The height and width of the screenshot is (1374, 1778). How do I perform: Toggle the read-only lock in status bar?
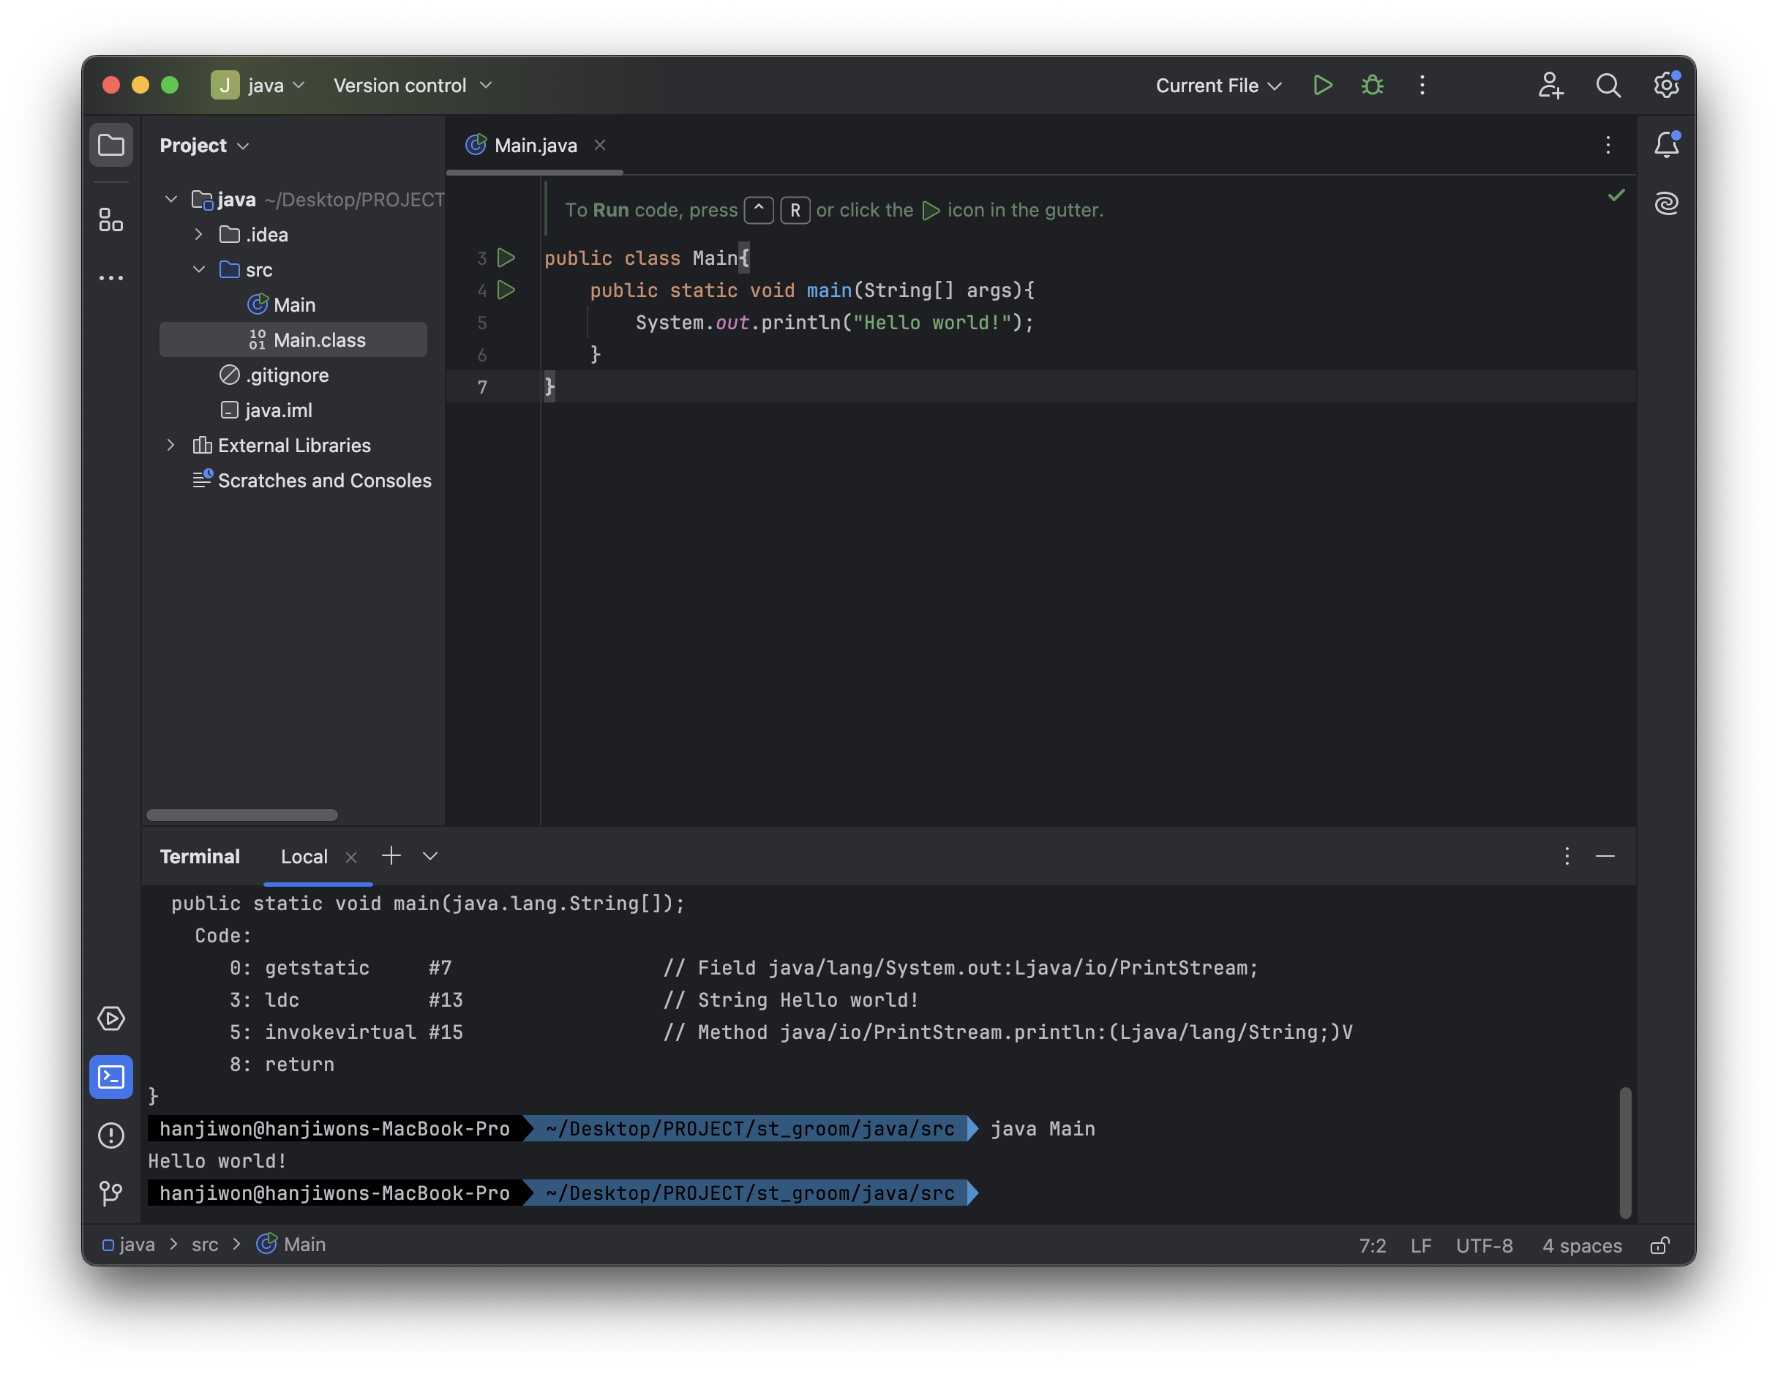pyautogui.click(x=1660, y=1245)
